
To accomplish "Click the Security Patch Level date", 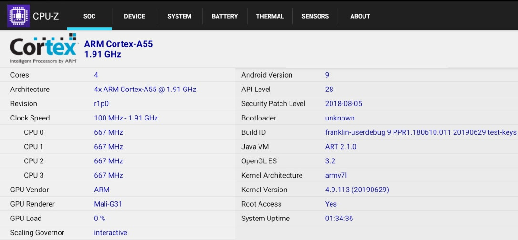I will pyautogui.click(x=343, y=104).
